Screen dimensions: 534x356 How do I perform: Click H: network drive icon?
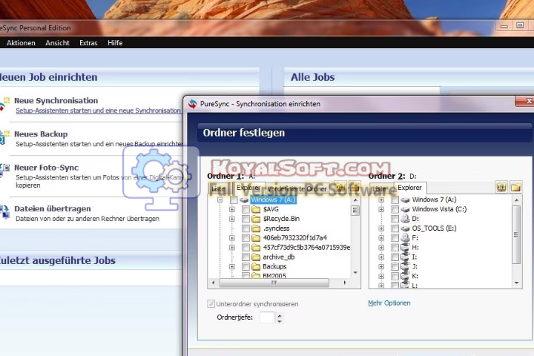point(405,247)
